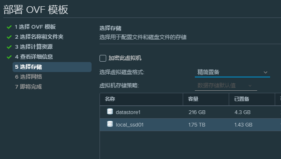Go to step 1 选择 OVF 模板
This screenshot has height=159, width=281.
(x=35, y=27)
